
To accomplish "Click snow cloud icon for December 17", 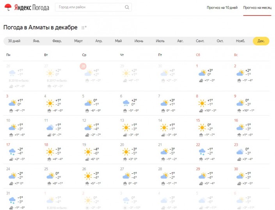I will click(x=12, y=152).
